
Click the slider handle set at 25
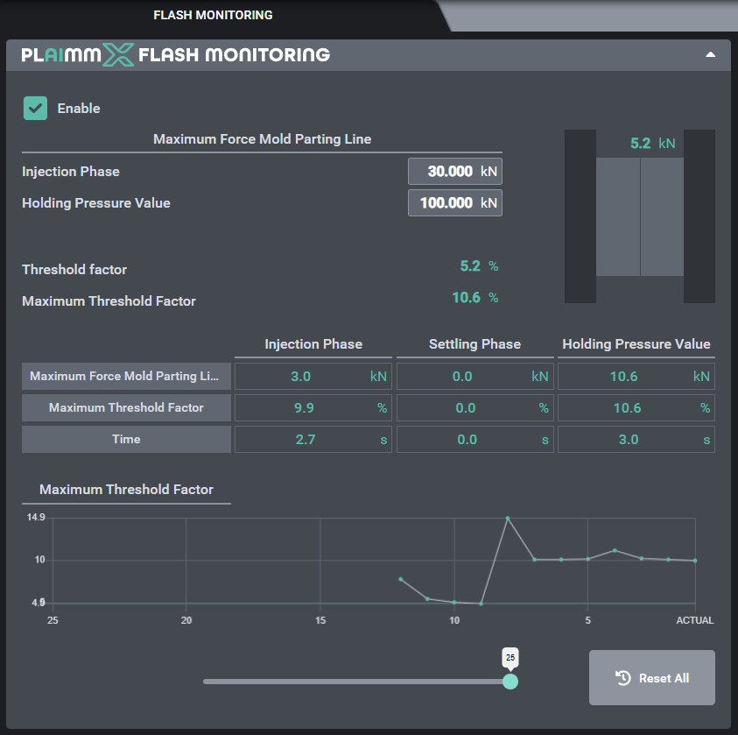pos(510,681)
